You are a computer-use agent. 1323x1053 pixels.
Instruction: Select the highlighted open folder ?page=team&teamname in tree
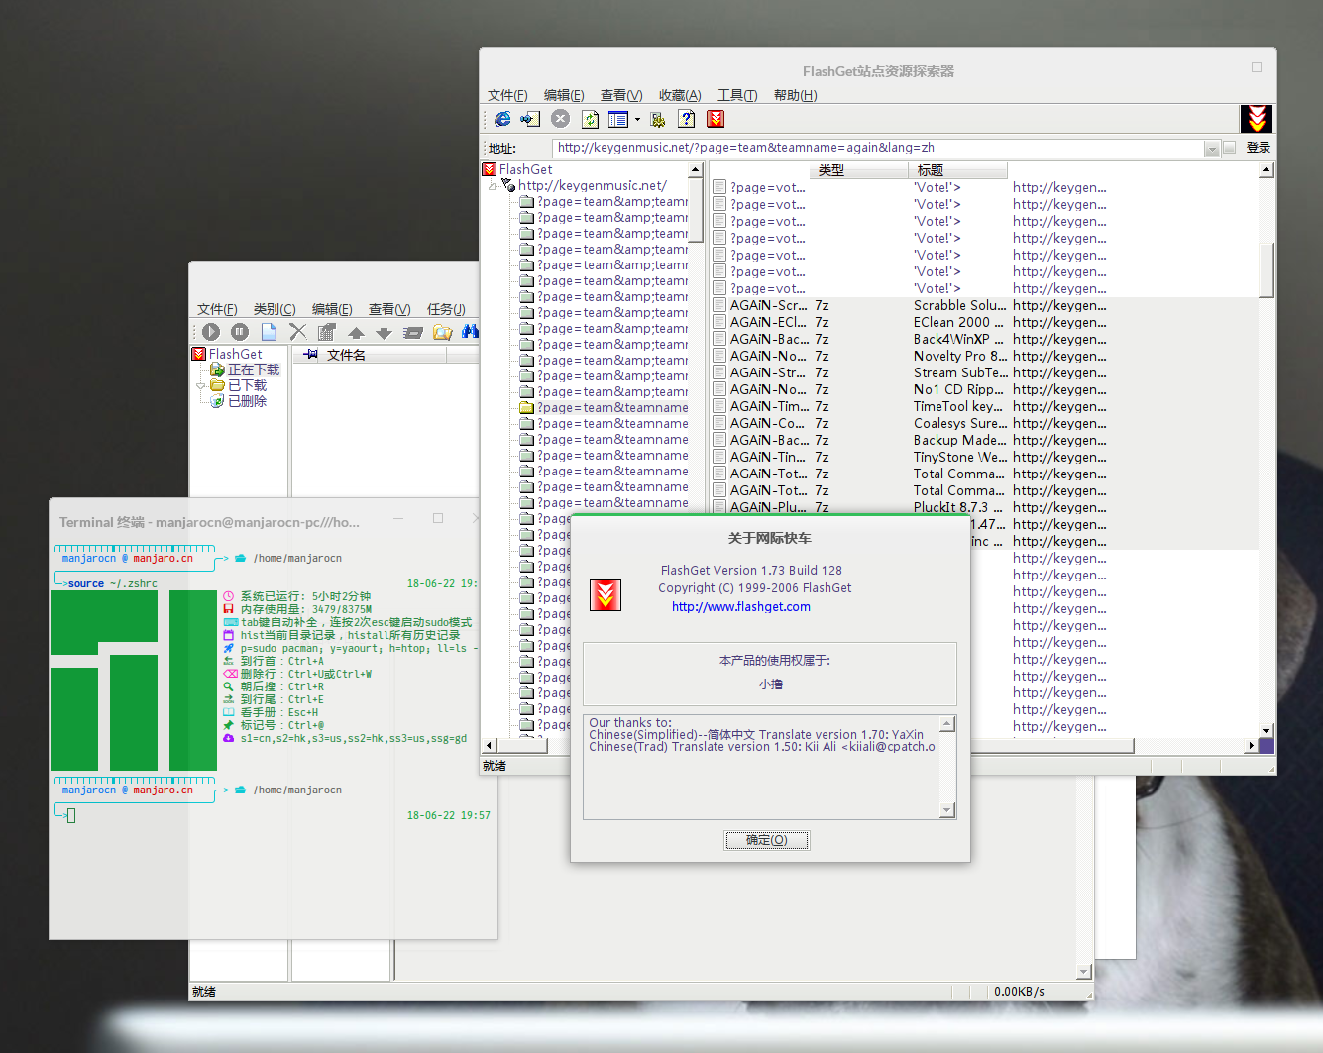[x=604, y=408]
